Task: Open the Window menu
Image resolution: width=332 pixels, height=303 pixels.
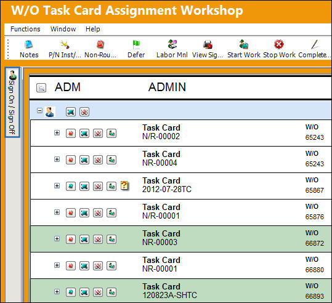Action: coord(63,29)
